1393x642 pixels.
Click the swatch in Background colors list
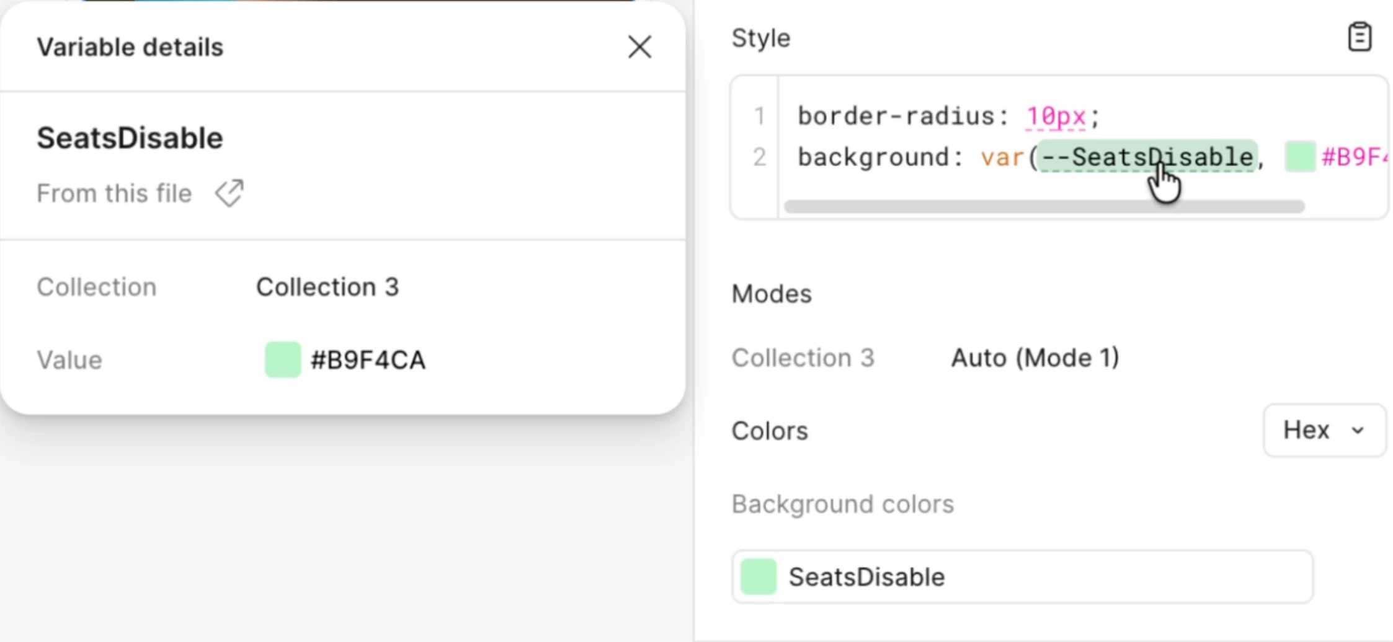click(759, 577)
